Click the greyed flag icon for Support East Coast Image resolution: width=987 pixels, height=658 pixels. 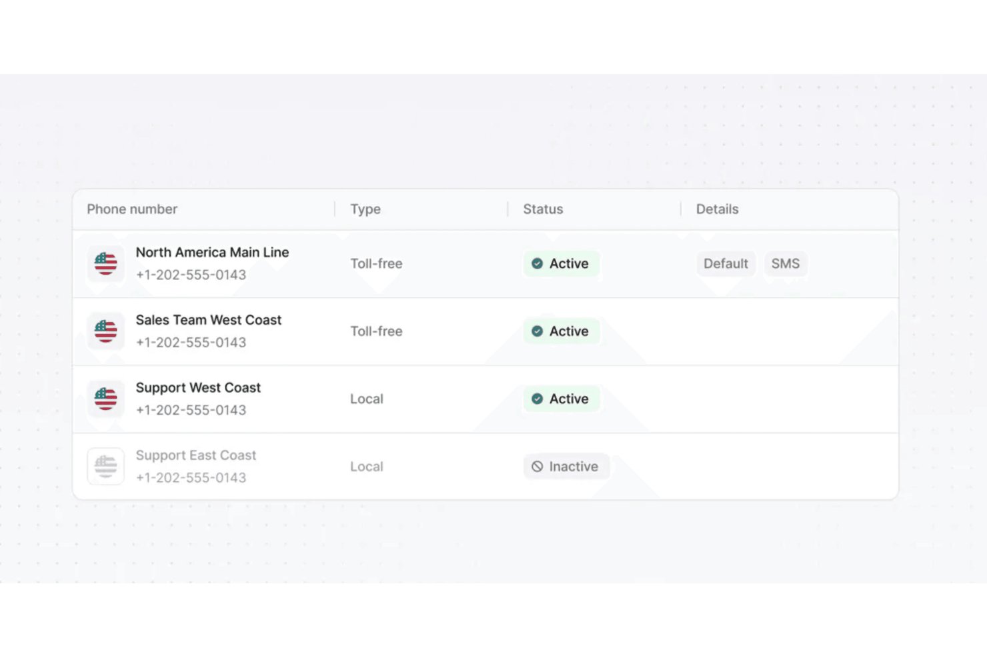(x=105, y=467)
